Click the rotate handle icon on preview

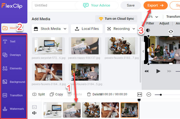171,32
